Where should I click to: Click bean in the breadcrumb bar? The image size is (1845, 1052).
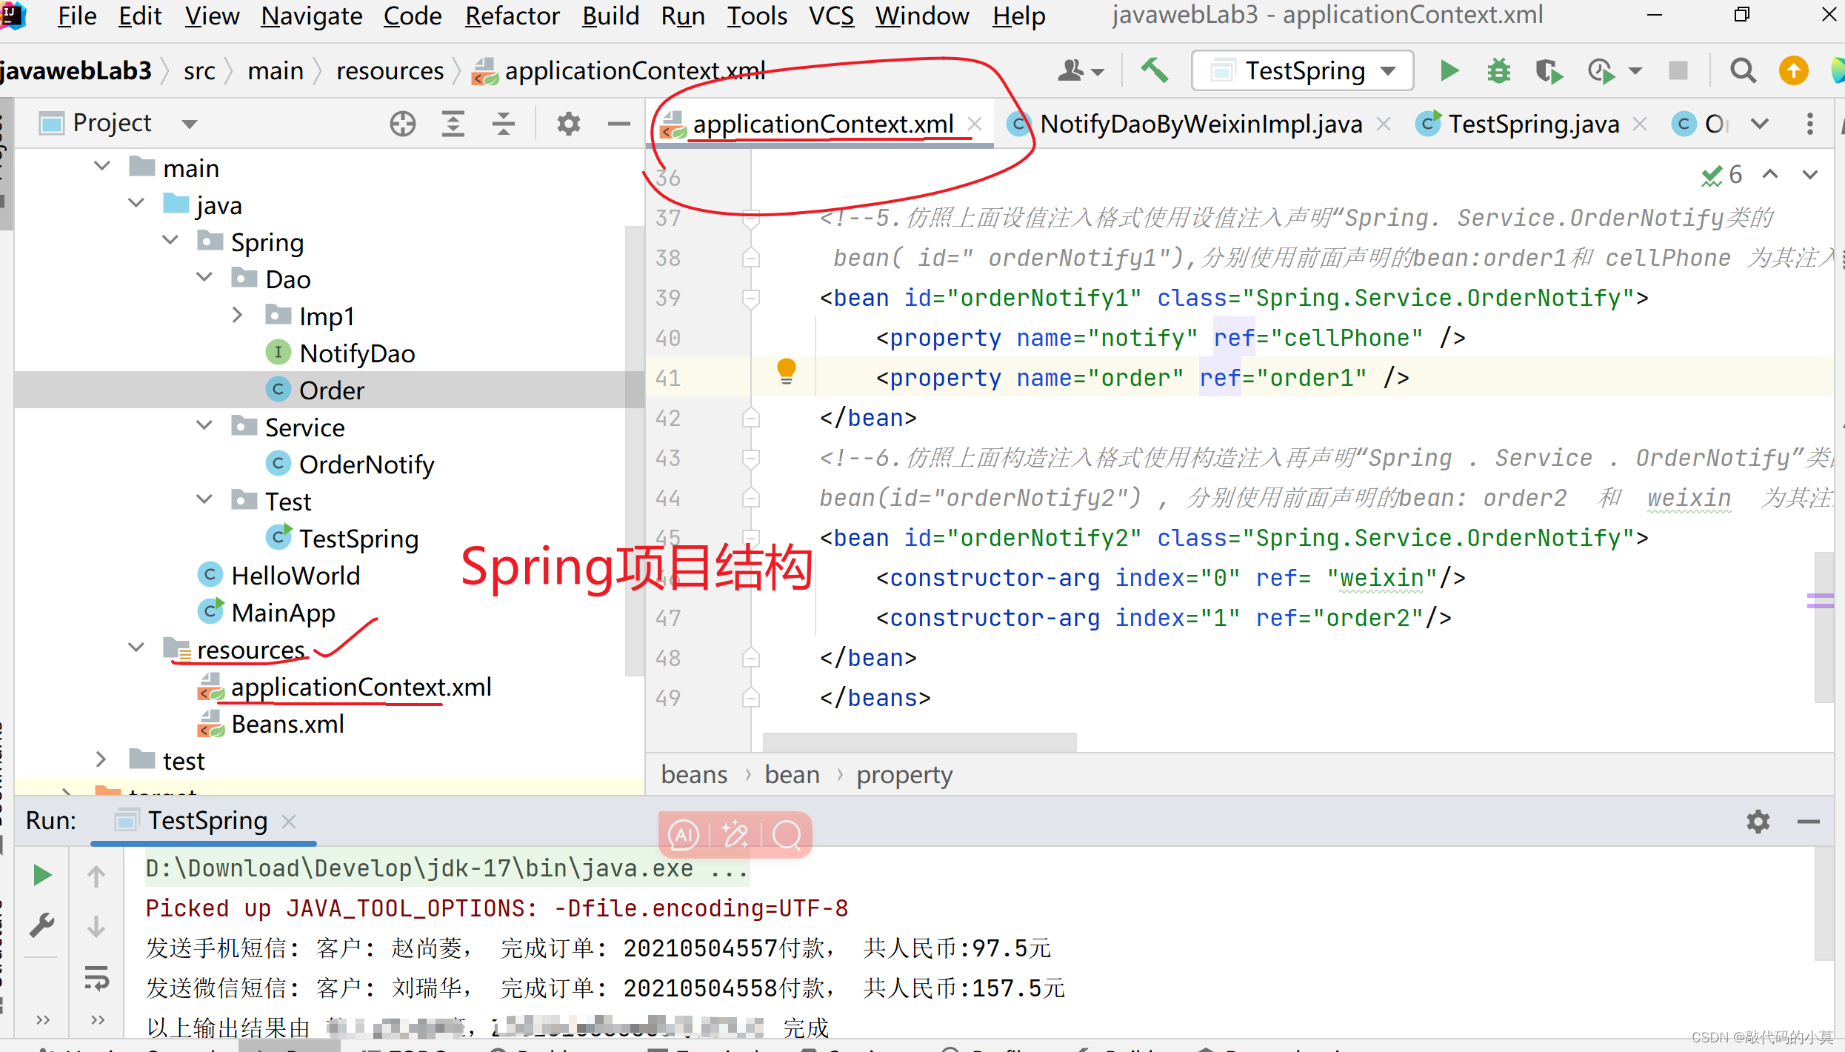tap(792, 773)
